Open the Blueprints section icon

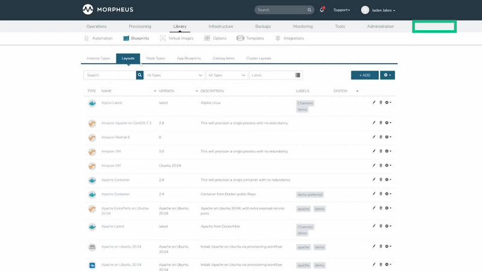[126, 38]
